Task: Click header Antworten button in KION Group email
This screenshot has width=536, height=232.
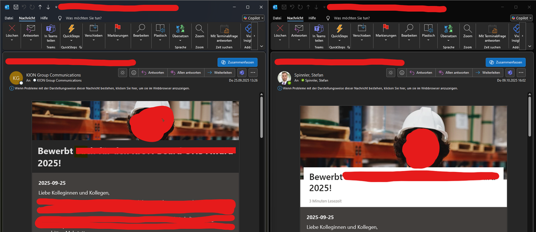Action: click(153, 72)
